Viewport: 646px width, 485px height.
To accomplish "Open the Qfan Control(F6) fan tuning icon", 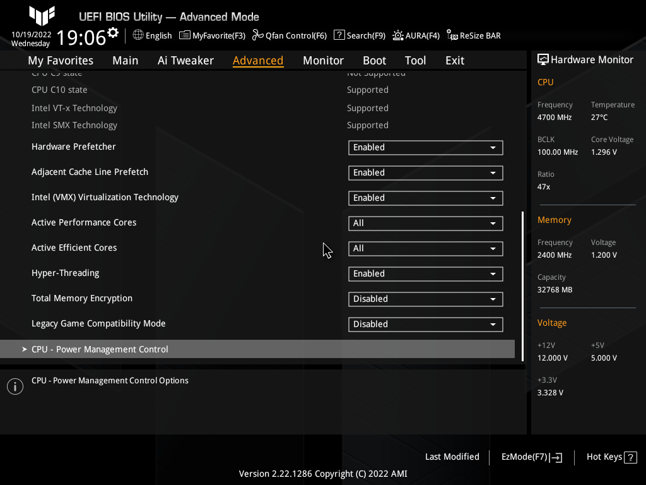I will point(257,35).
